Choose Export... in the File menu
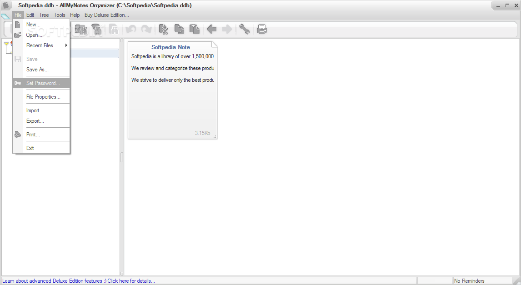This screenshot has width=521, height=285. [41, 121]
